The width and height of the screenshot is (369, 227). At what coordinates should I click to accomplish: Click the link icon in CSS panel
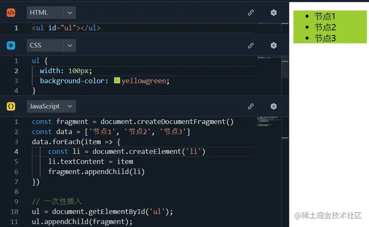(251, 45)
